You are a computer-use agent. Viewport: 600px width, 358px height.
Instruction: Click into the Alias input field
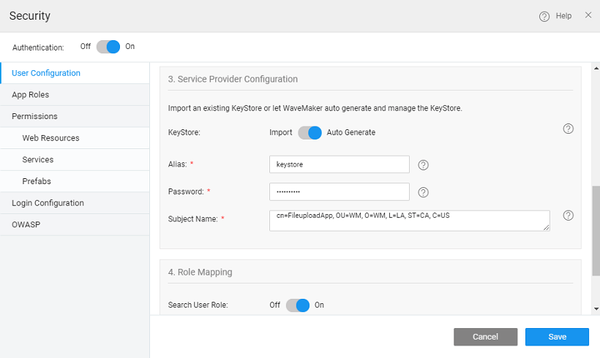pyautogui.click(x=339, y=165)
